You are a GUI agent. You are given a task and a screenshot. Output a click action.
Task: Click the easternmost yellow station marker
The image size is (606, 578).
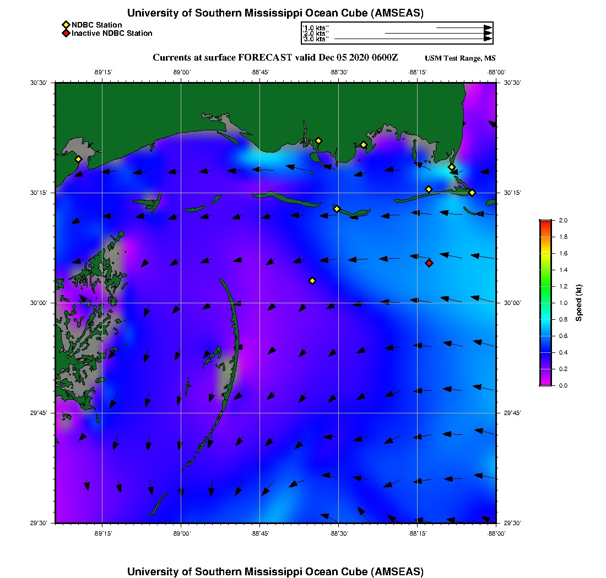pos(472,192)
